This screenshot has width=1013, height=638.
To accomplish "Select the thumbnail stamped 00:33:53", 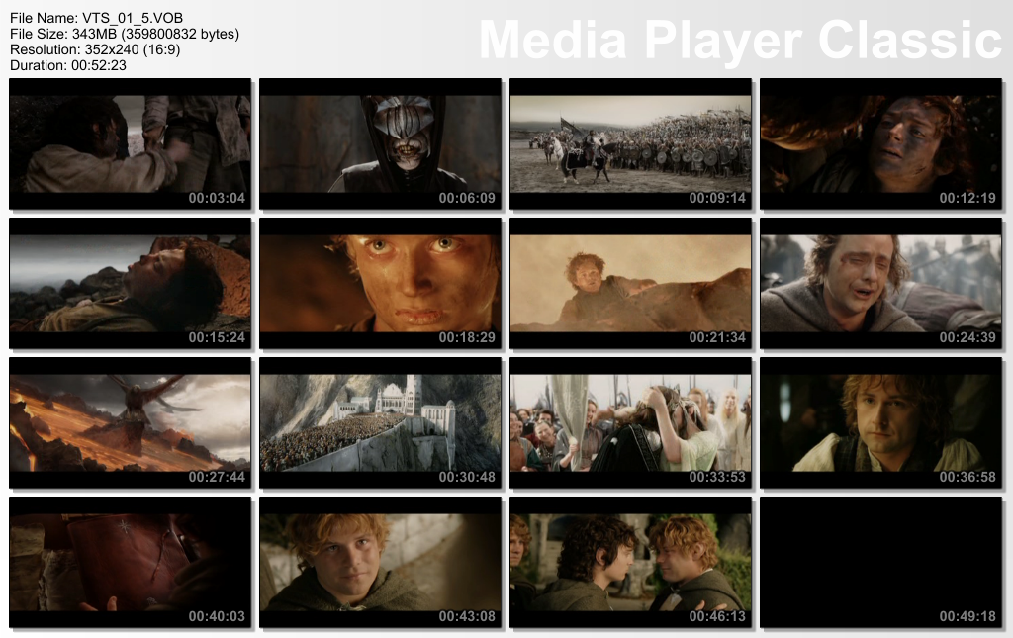I will point(630,423).
